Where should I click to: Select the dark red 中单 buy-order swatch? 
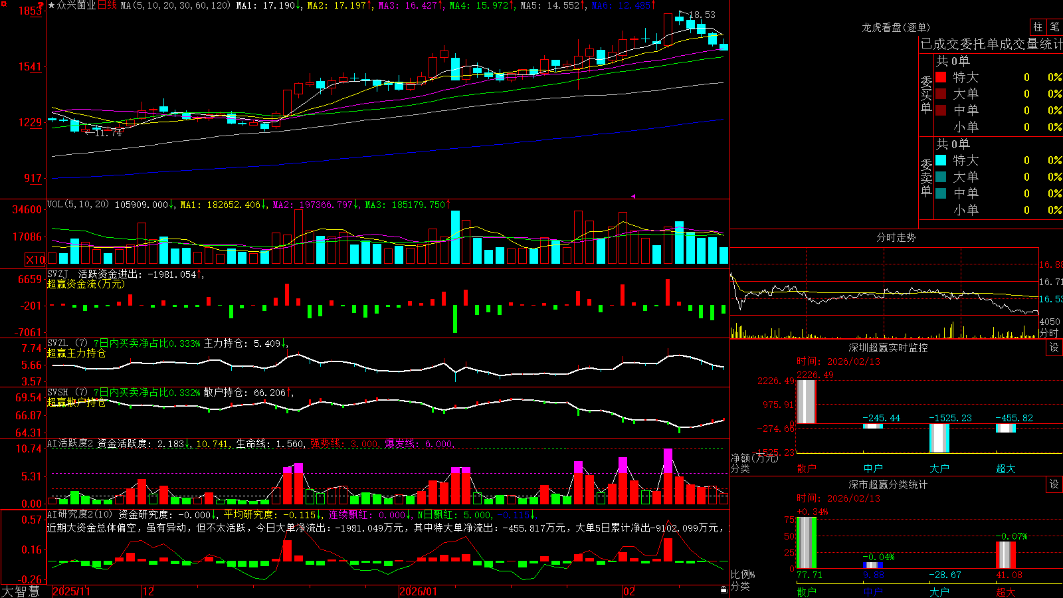click(941, 110)
